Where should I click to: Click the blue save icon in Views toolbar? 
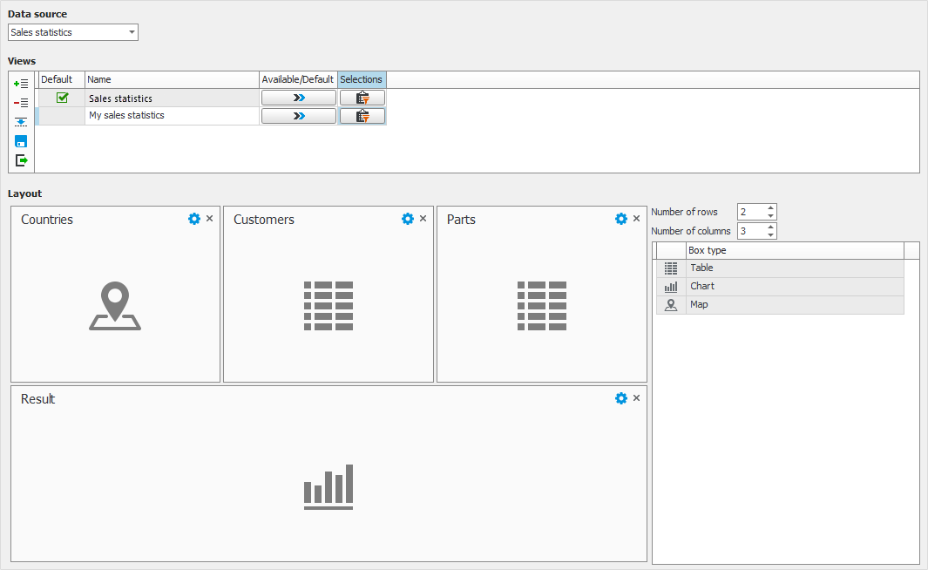(21, 141)
